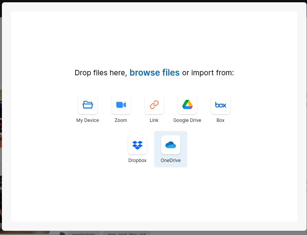Import from Zoom camera icon
The width and height of the screenshot is (307, 235).
[121, 105]
